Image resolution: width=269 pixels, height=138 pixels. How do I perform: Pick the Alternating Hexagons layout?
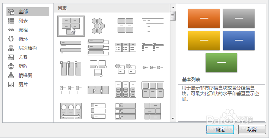coord(98,26)
